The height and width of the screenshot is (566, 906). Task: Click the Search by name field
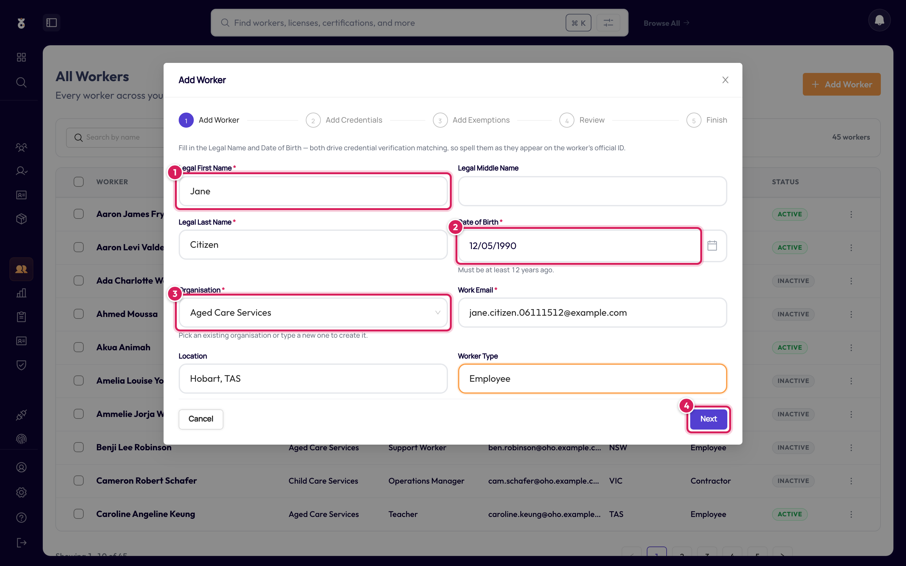coord(115,137)
